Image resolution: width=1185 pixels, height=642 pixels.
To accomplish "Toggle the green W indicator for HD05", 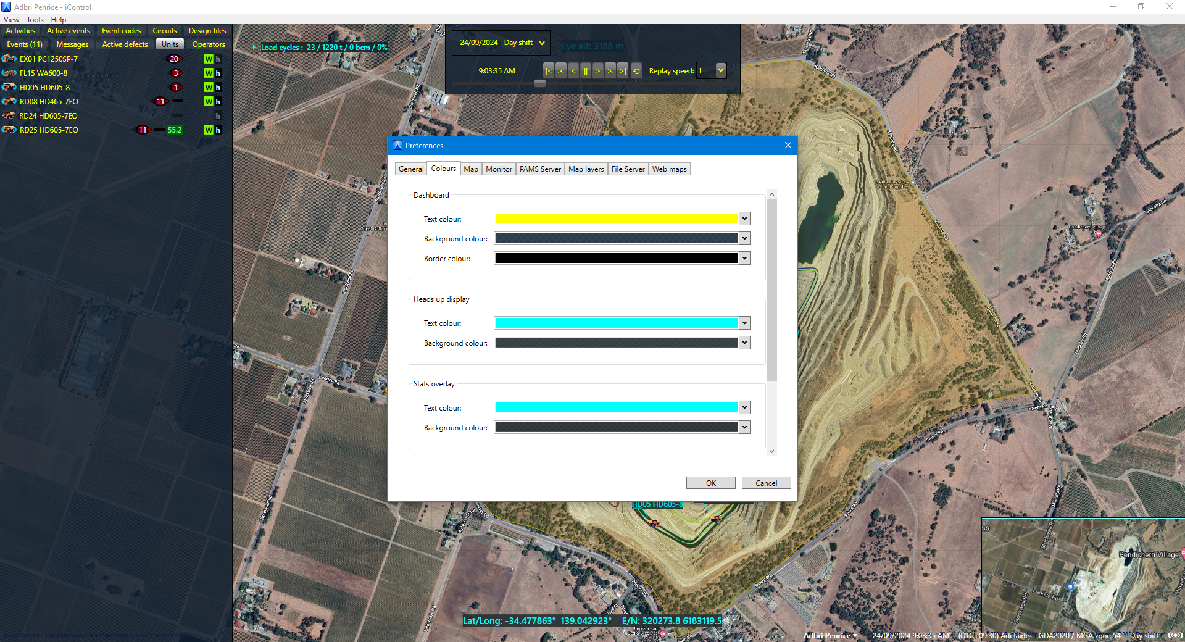I will click(209, 87).
